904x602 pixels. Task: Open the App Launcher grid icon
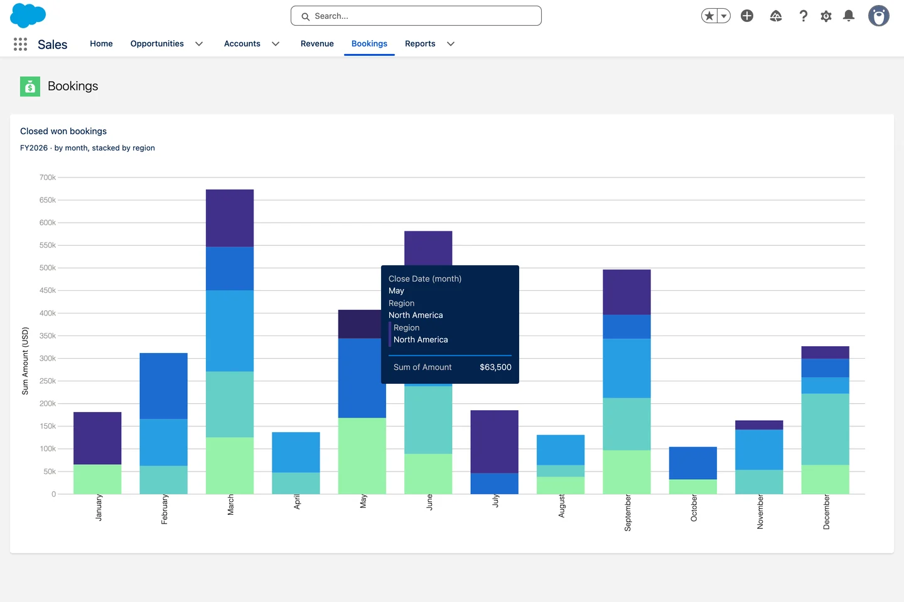[20, 44]
